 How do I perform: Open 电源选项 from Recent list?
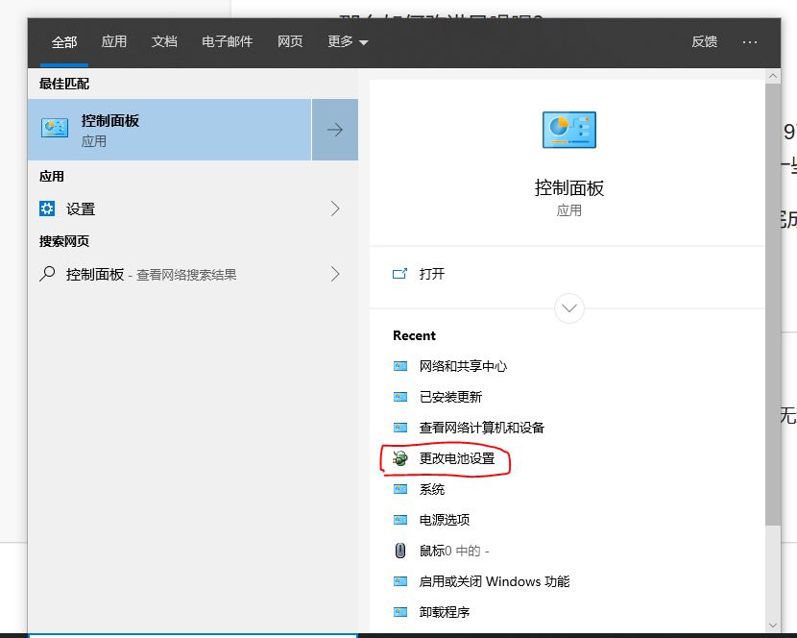(446, 520)
